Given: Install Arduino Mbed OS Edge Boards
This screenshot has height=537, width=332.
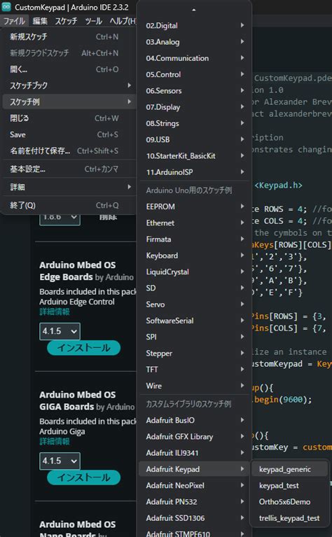Looking at the screenshot, I should click(x=83, y=347).
